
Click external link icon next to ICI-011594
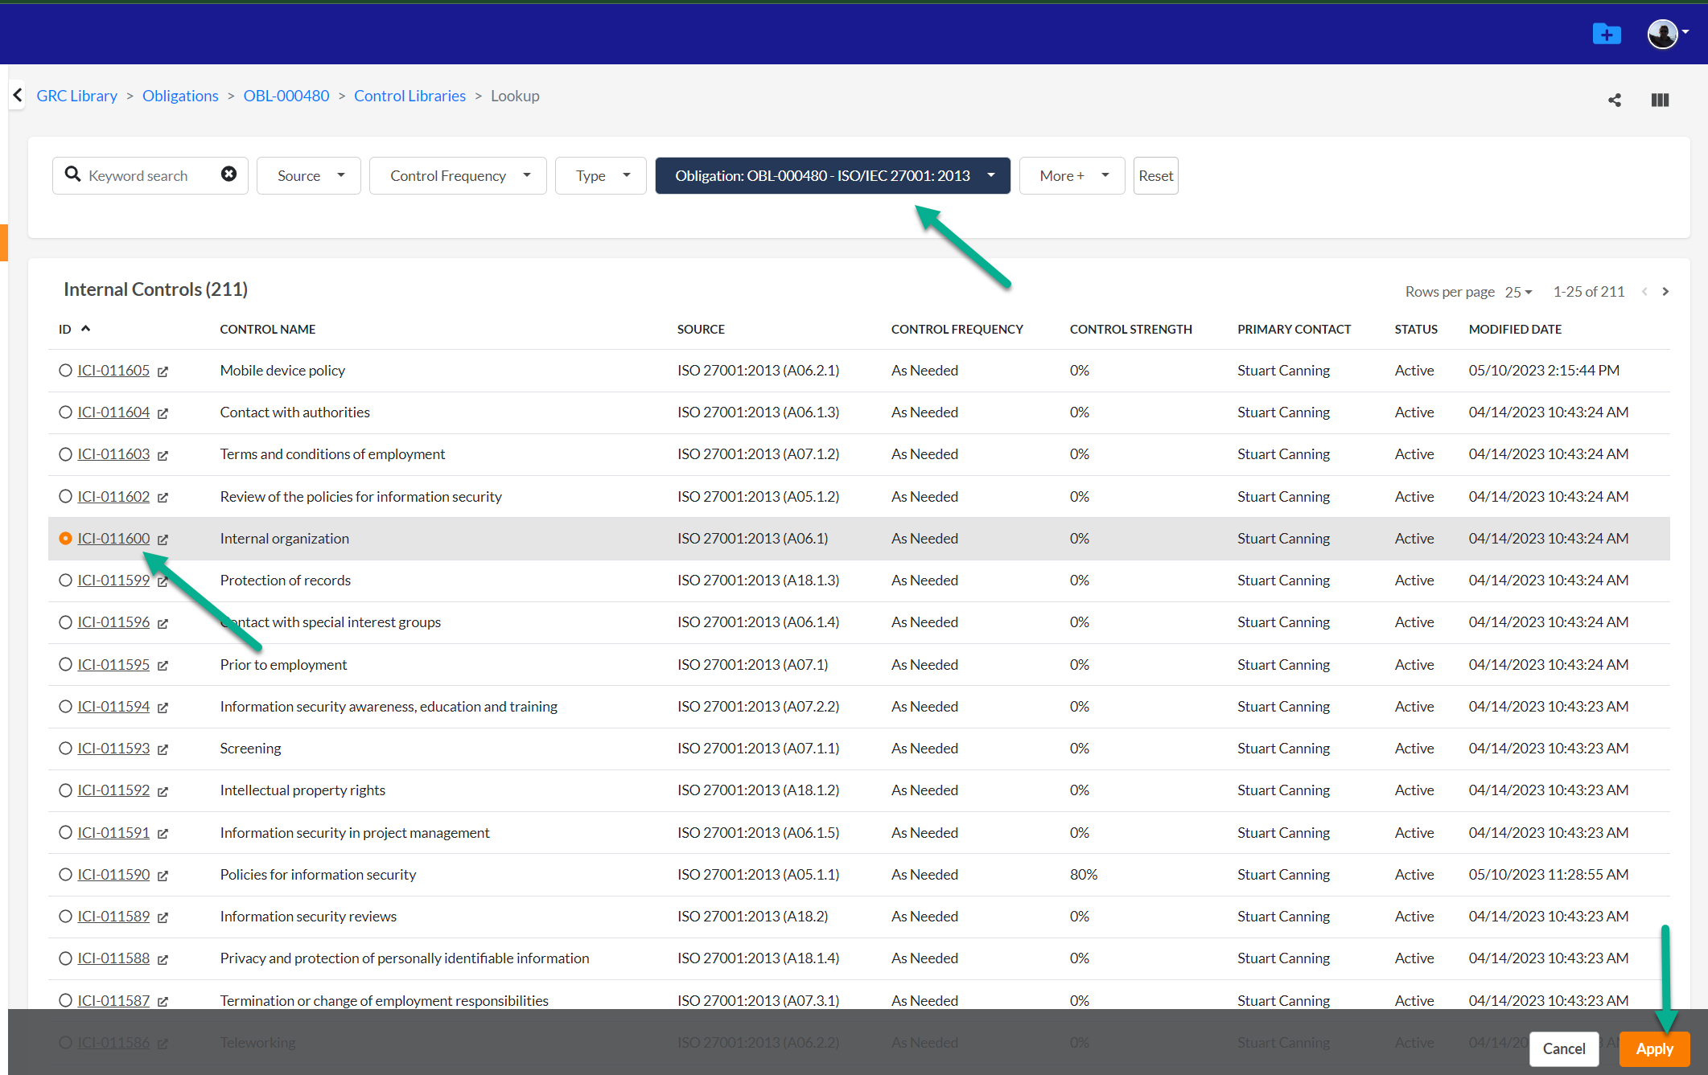point(163,708)
